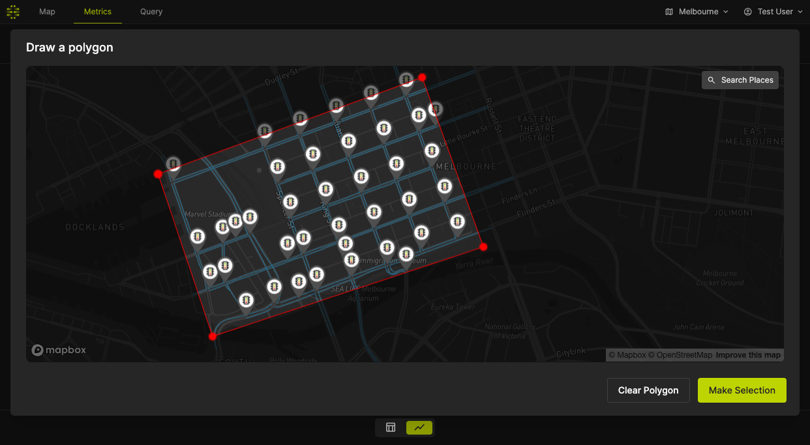Open the Test User account menu

774,12
